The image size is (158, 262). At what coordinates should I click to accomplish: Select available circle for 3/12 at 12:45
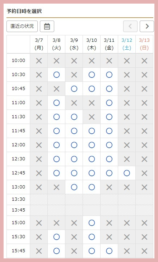[127, 173]
